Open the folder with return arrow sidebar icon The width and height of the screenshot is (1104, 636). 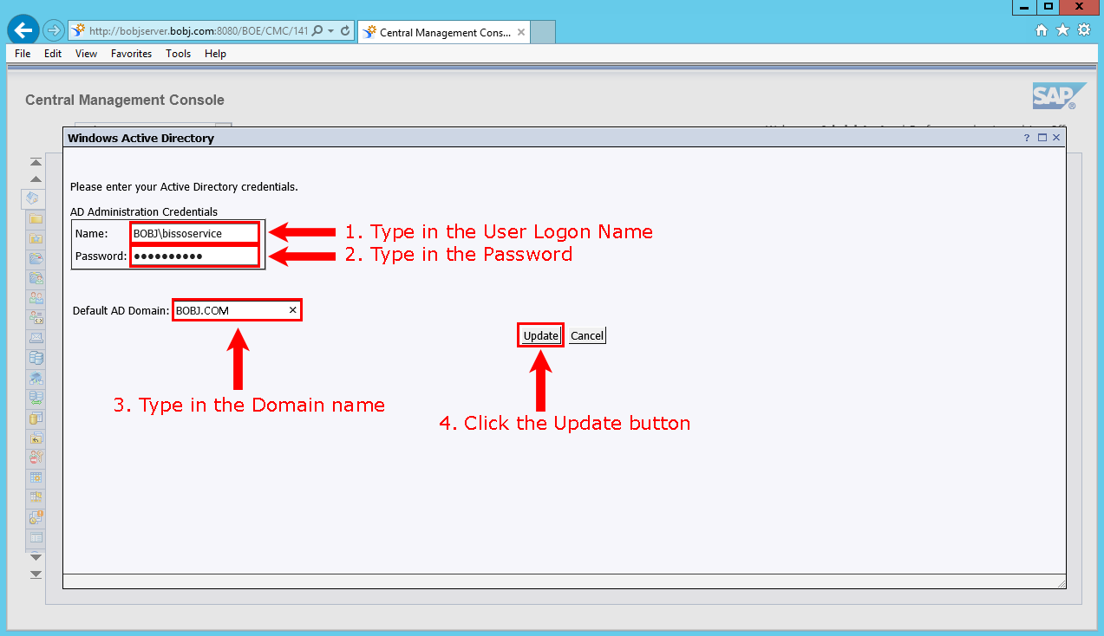coord(36,438)
